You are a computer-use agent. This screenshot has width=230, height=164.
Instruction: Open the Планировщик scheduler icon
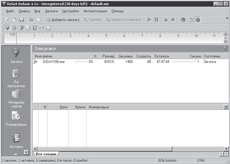16,116
